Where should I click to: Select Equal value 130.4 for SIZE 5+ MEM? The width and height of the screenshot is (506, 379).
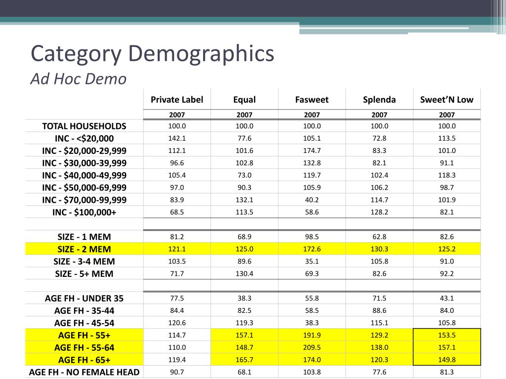[244, 273]
